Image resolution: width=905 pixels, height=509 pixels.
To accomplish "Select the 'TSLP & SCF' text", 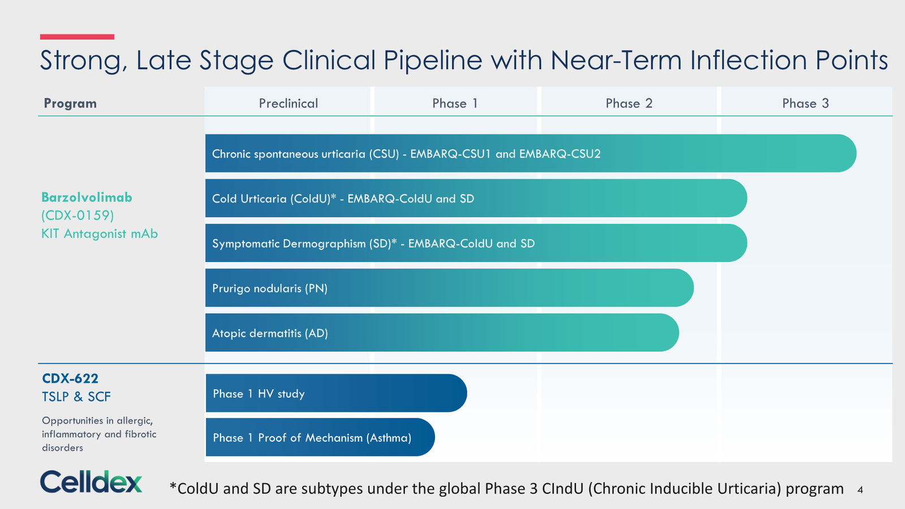I will point(76,396).
